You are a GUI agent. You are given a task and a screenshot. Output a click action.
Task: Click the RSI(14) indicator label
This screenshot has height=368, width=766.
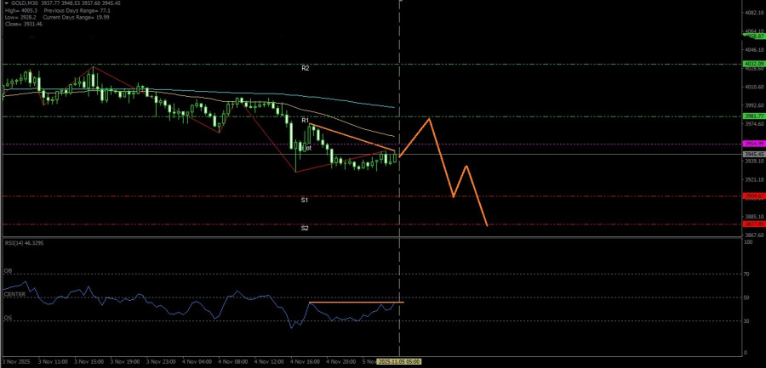point(24,243)
